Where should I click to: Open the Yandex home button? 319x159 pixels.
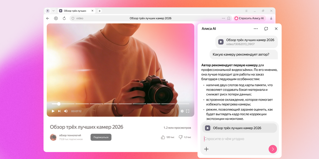click(x=56, y=19)
